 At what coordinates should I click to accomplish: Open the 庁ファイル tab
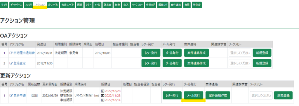pos(53,5)
